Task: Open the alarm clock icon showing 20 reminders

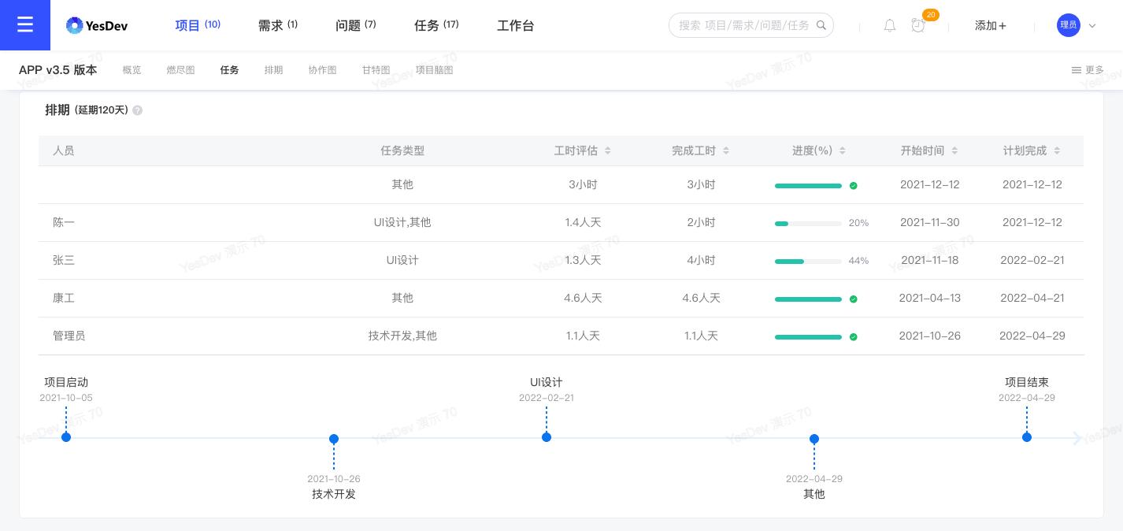Action: (x=918, y=25)
